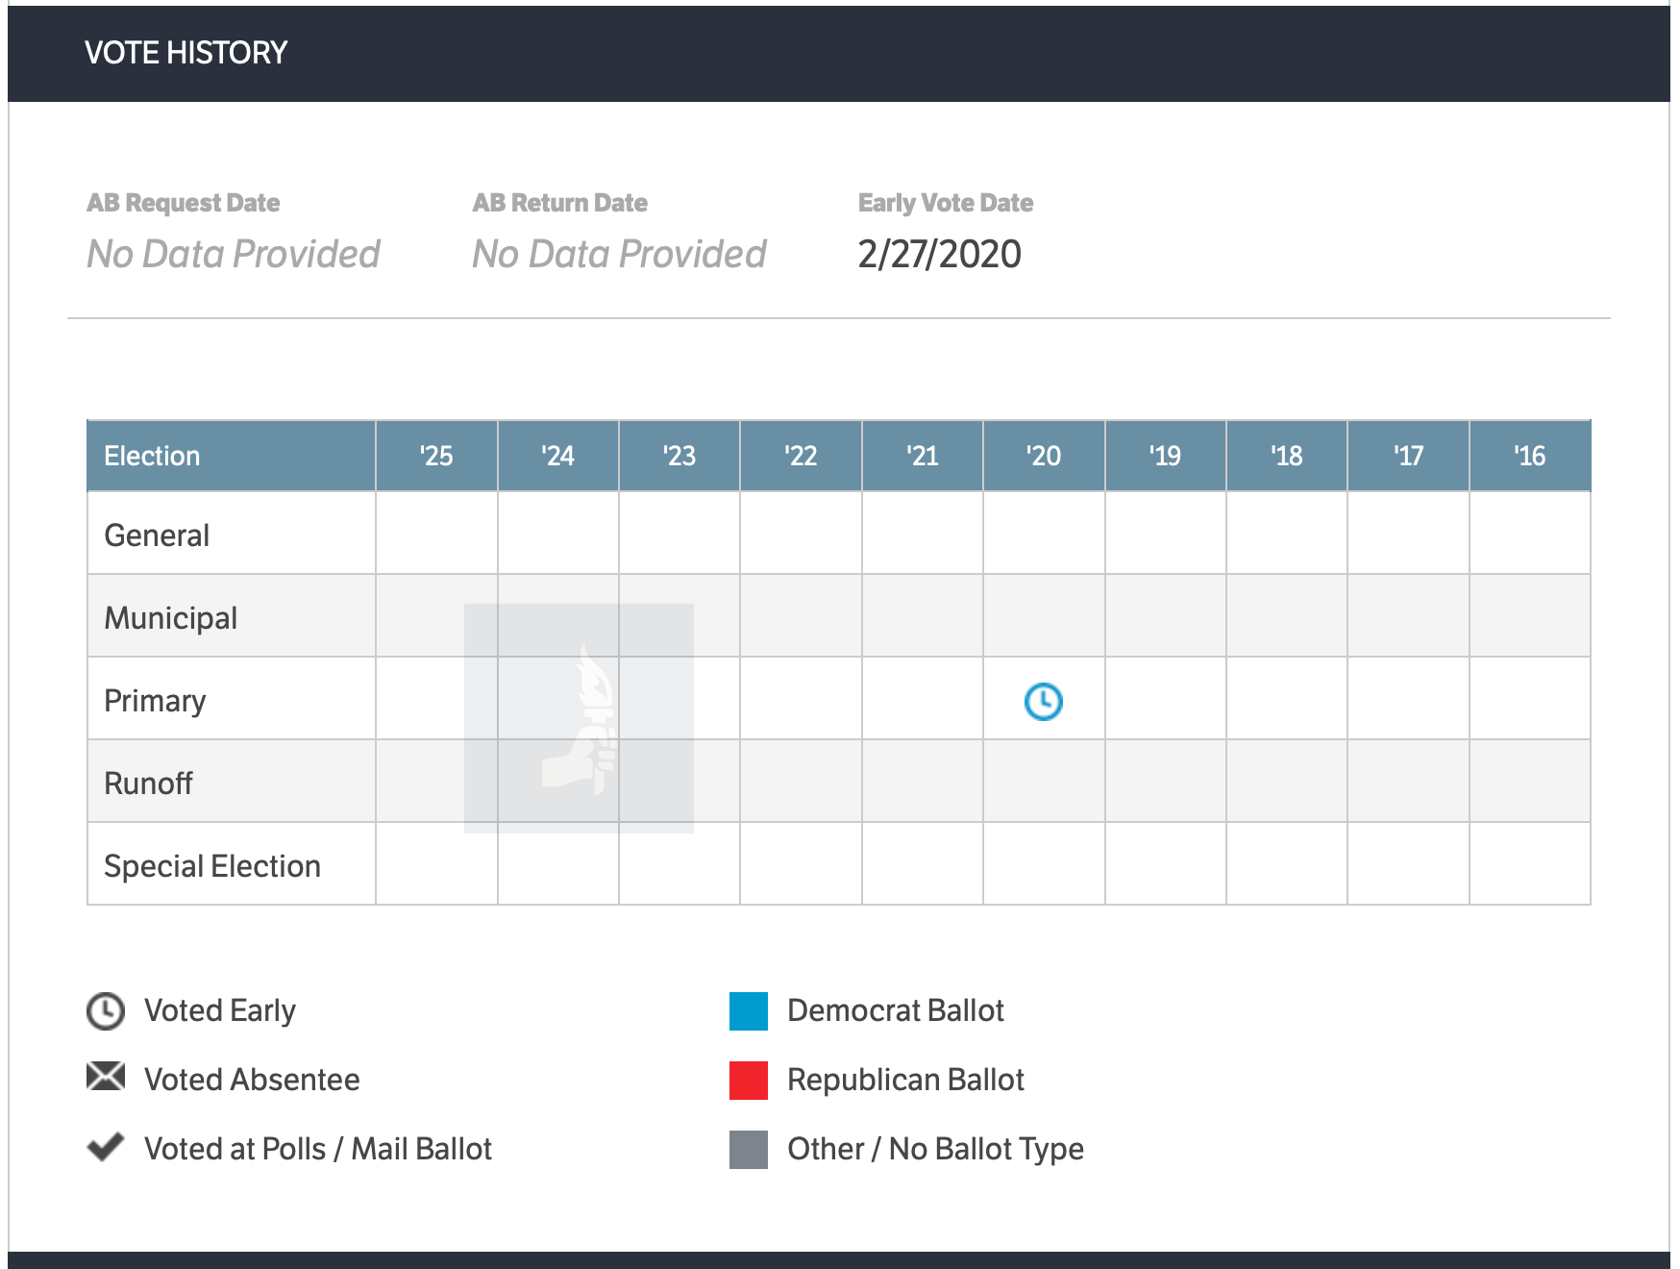Click the AB Return Date label
This screenshot has height=1269, width=1680.
click(x=559, y=203)
